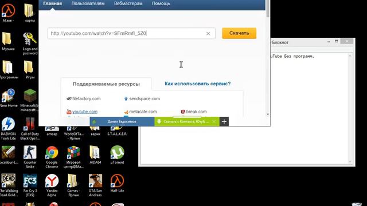Switch to the Данил Евдокимов browser tab
The width and height of the screenshot is (367, 206).
[122, 121]
